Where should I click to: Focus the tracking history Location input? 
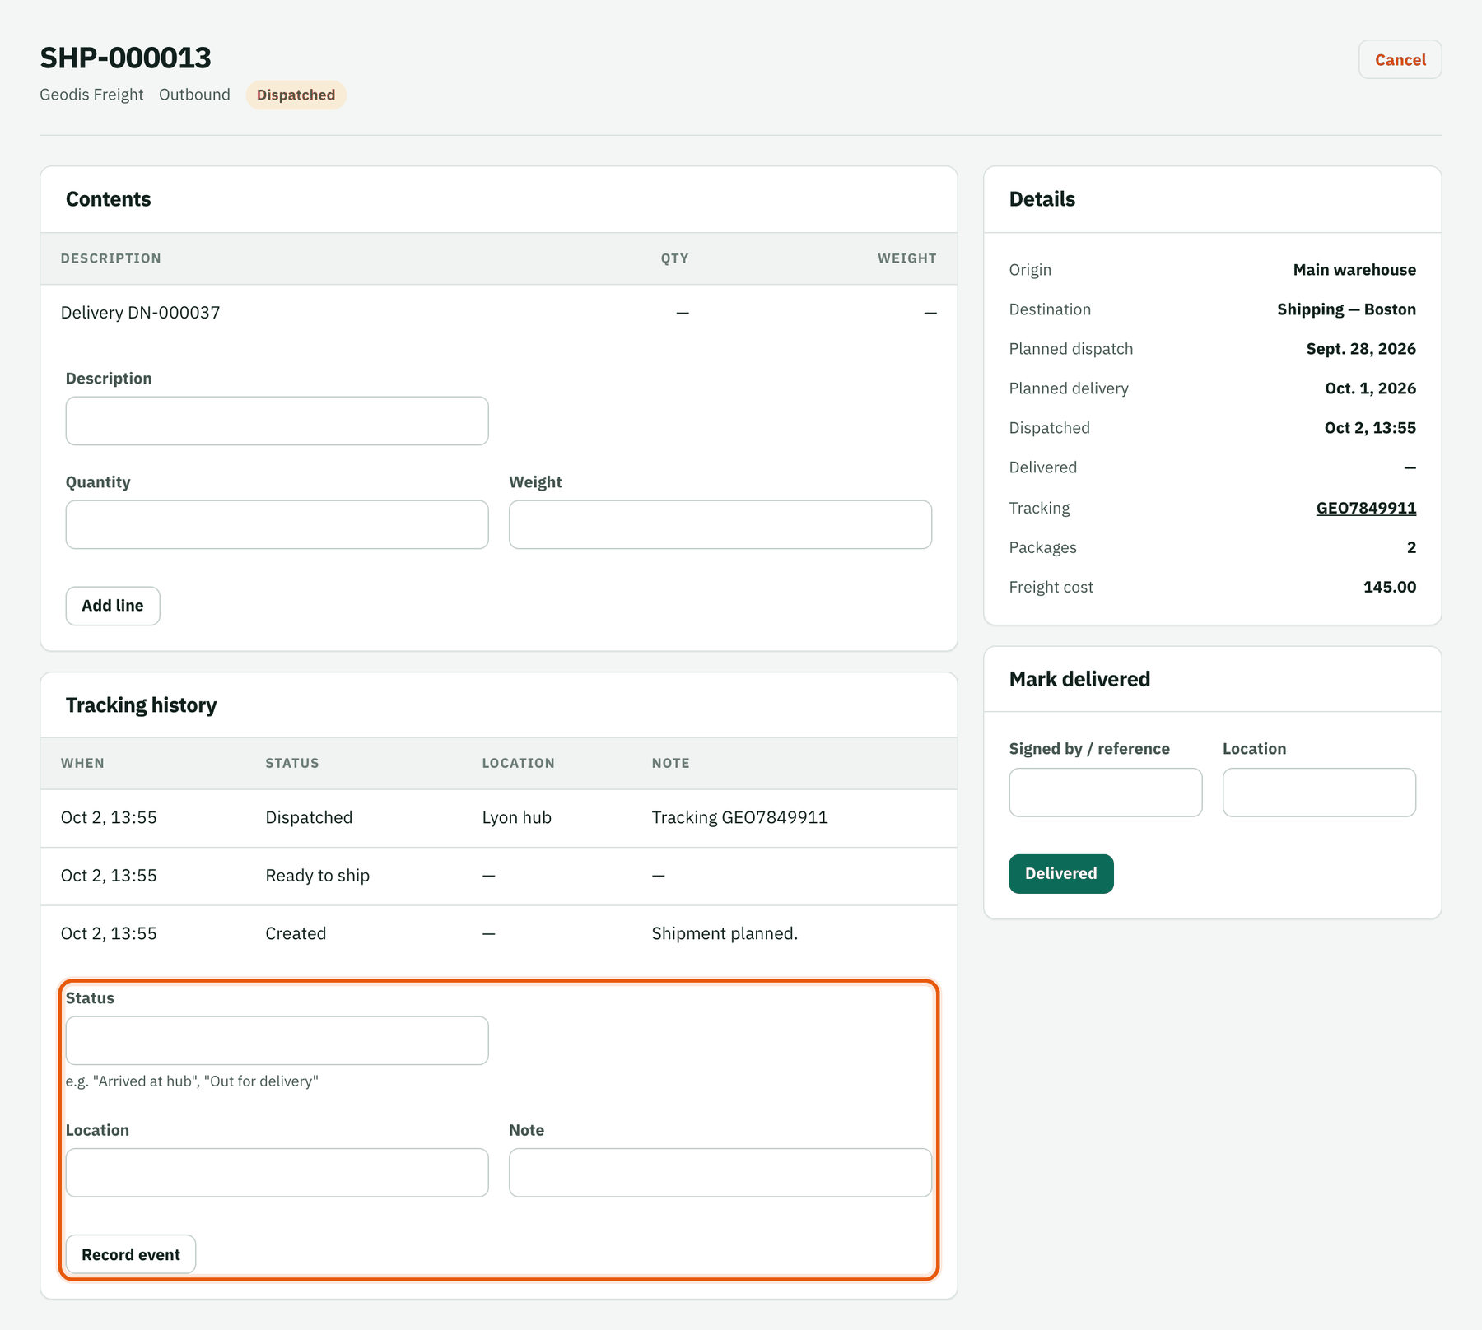click(277, 1172)
